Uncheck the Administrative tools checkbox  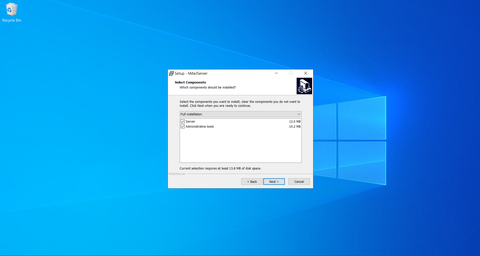pos(183,126)
